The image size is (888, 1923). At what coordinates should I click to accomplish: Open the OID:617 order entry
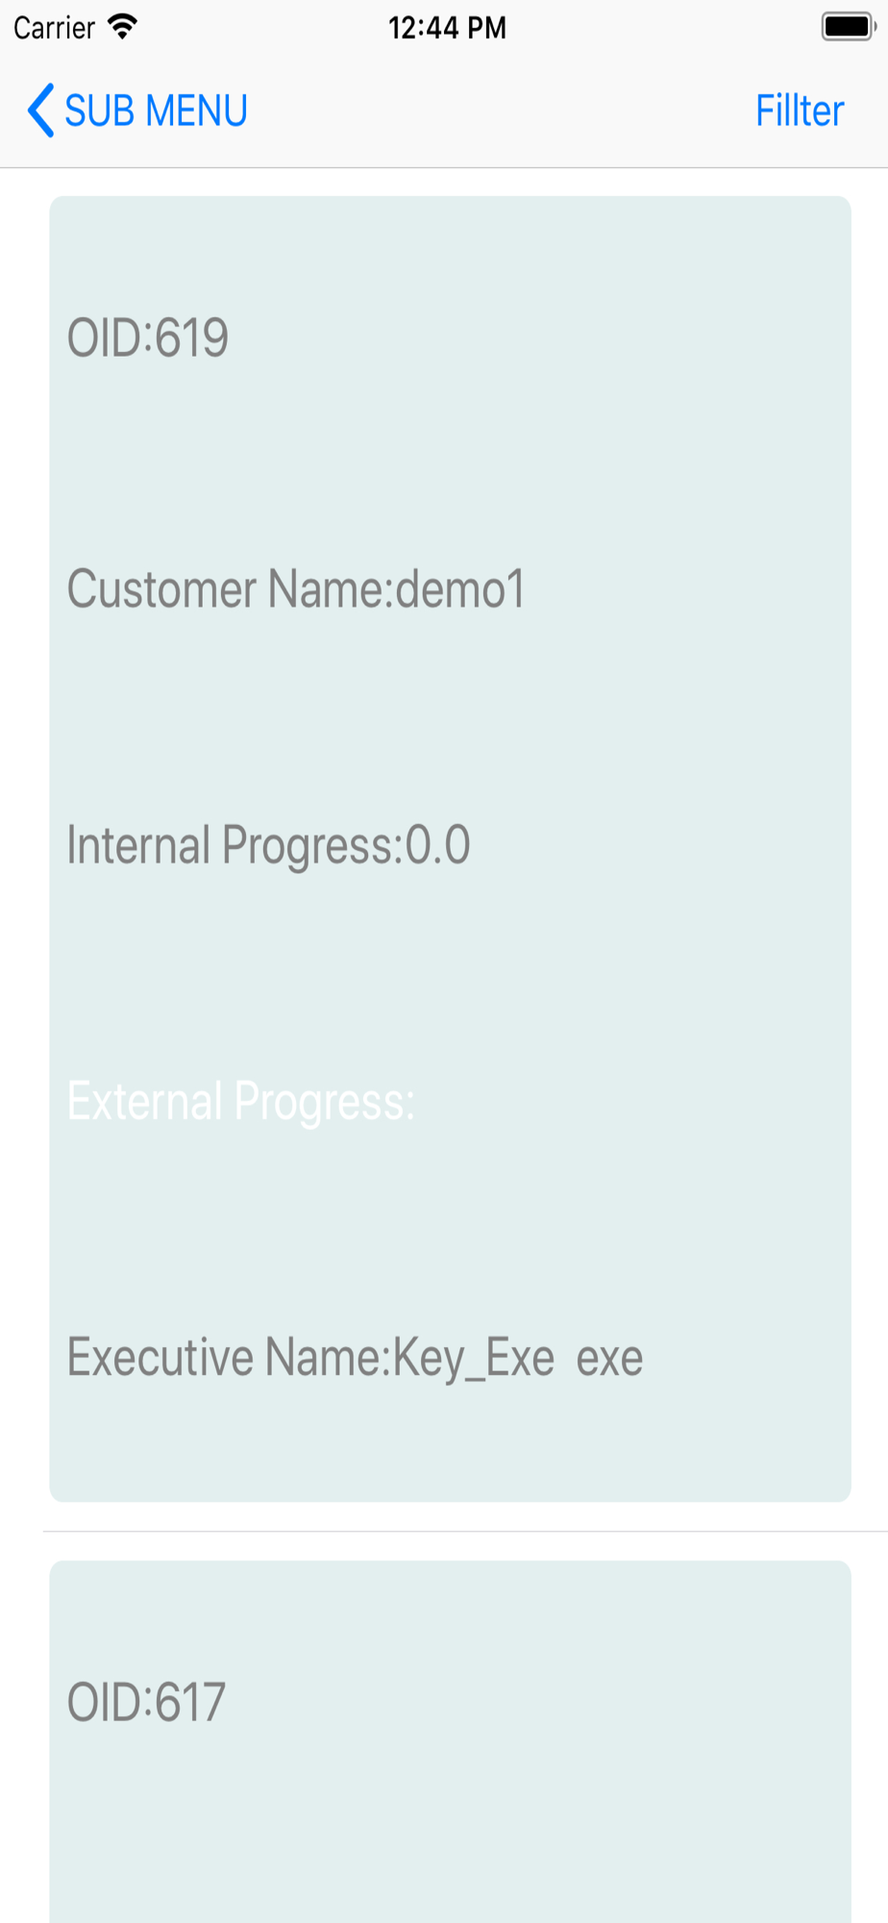(146, 1702)
